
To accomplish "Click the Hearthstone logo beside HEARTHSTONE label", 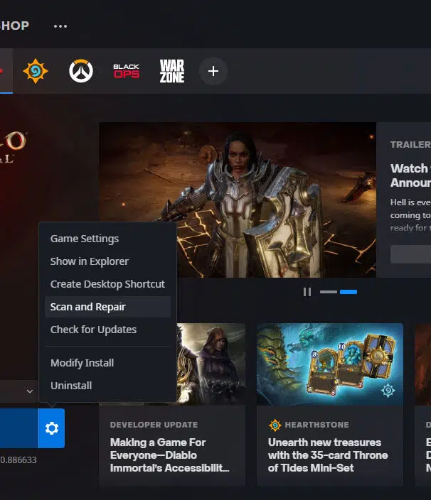I will [275, 425].
